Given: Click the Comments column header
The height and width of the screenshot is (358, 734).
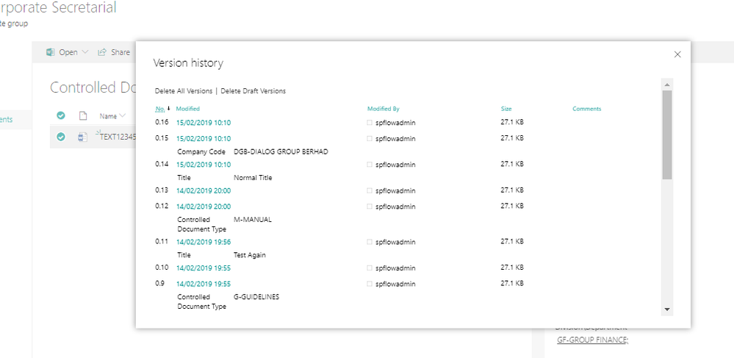Looking at the screenshot, I should [586, 109].
